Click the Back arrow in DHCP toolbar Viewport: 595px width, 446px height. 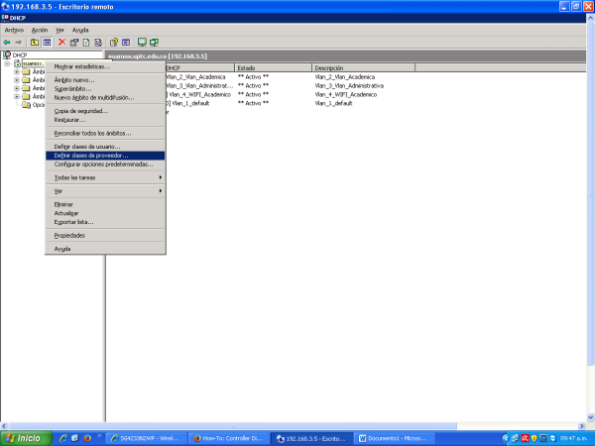coord(7,42)
